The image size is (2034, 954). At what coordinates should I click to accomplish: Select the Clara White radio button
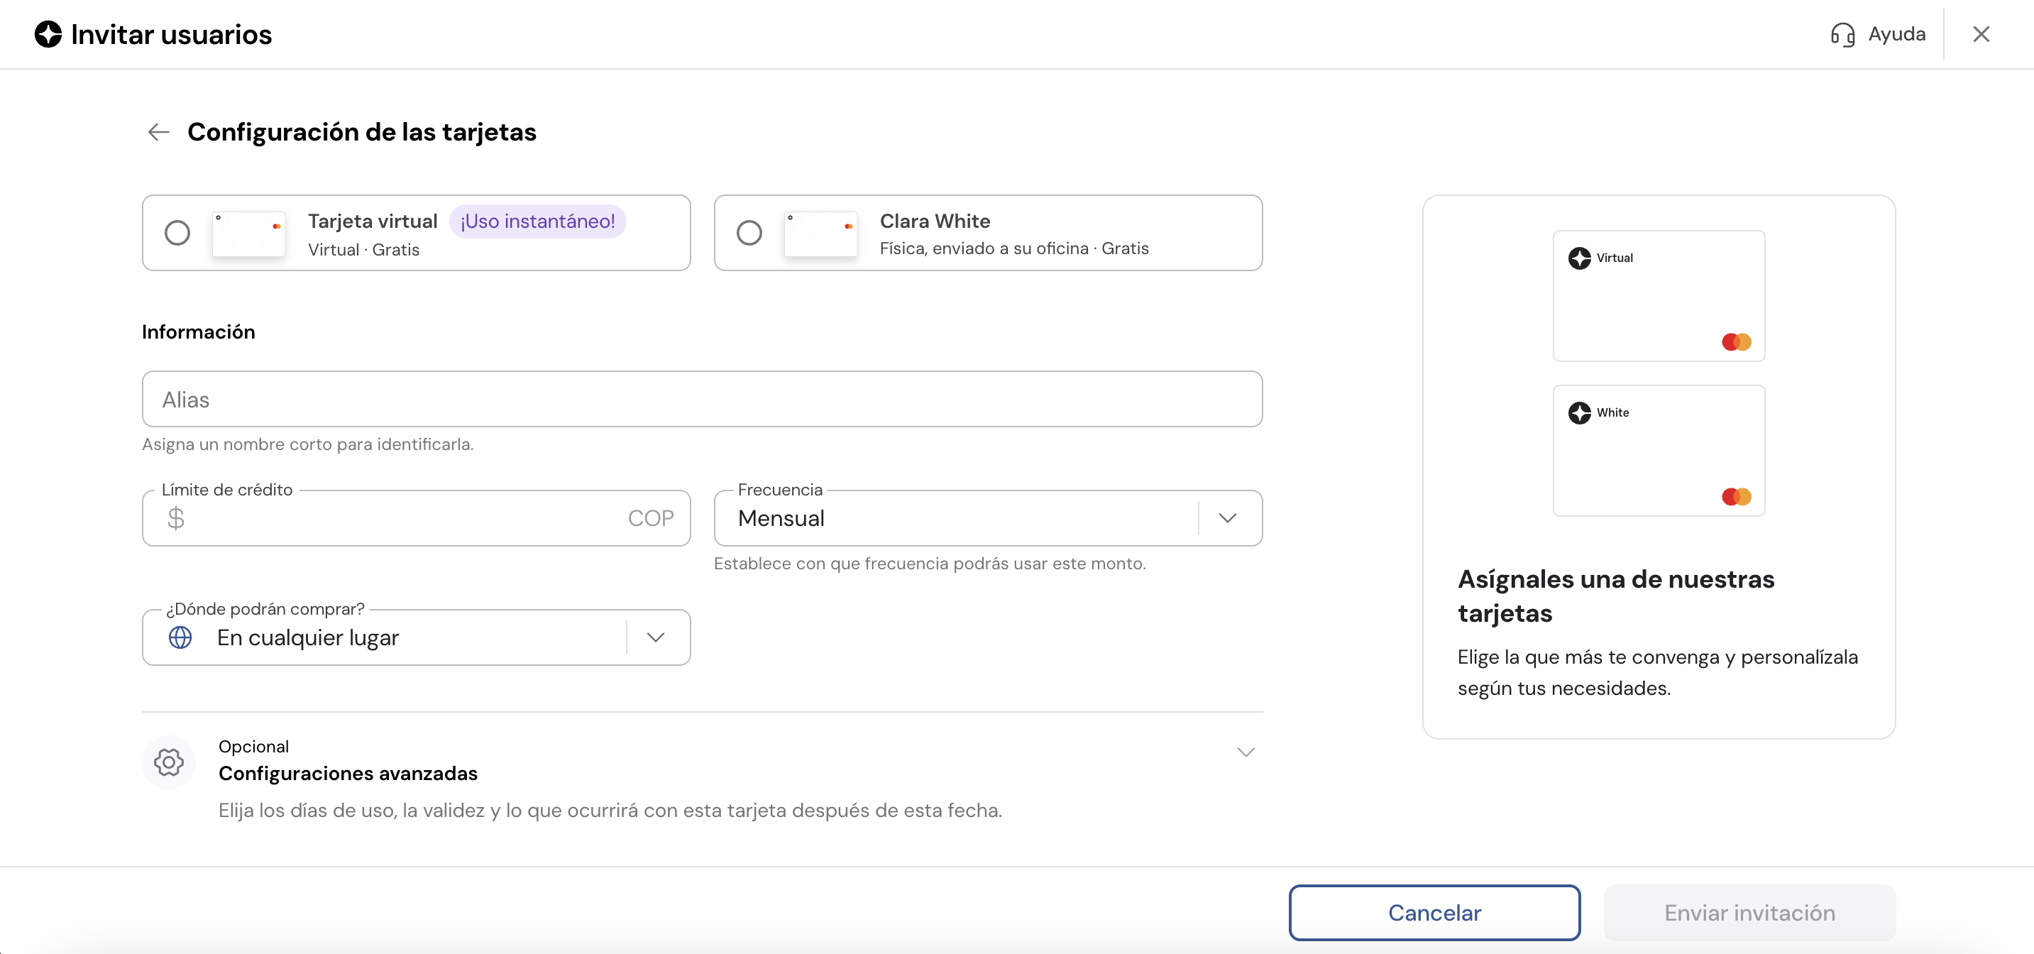pyautogui.click(x=749, y=233)
